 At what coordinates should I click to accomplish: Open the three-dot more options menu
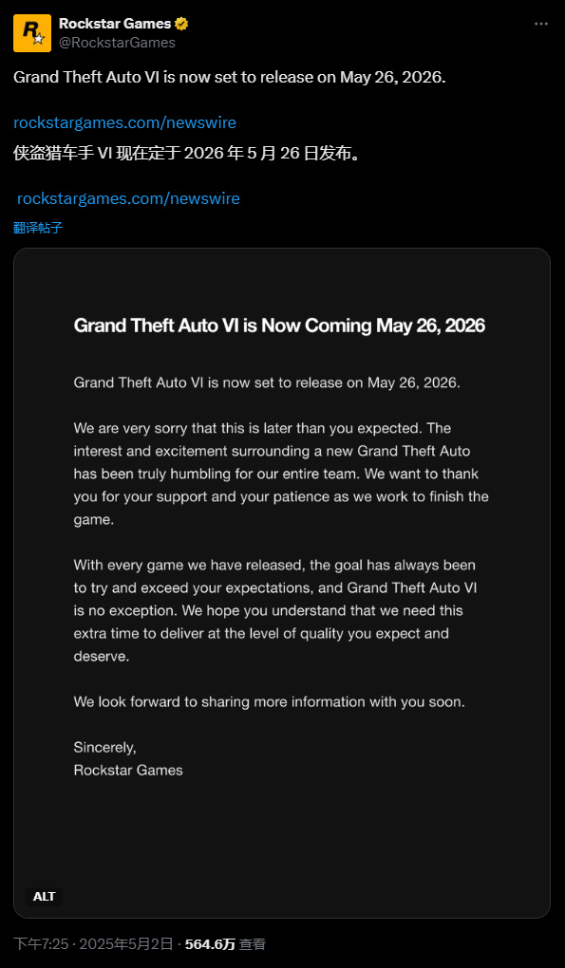pyautogui.click(x=541, y=24)
